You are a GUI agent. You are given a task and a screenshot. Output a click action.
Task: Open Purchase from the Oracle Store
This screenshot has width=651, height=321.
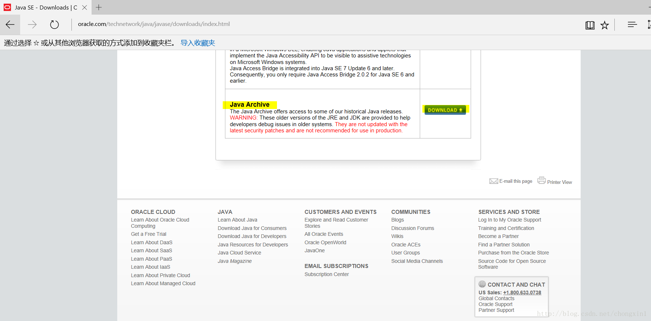coord(513,253)
